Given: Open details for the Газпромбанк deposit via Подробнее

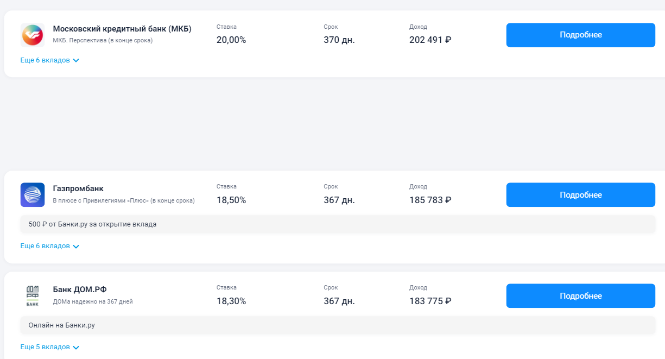Looking at the screenshot, I should (x=581, y=195).
